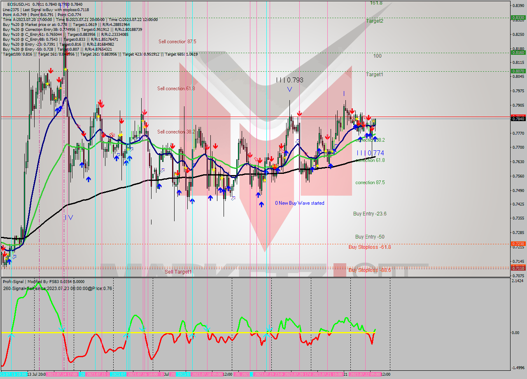Click the 'Sell correction 38.2' chart label

point(176,132)
